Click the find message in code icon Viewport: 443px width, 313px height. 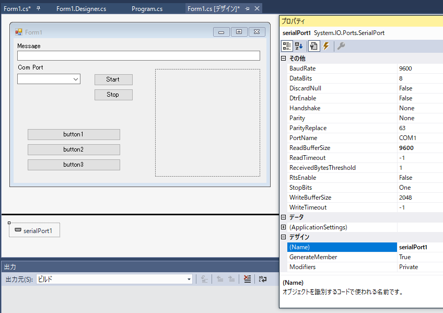204,279
